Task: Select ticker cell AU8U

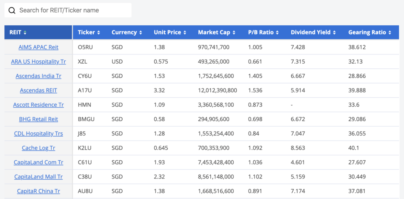Action: coord(85,191)
